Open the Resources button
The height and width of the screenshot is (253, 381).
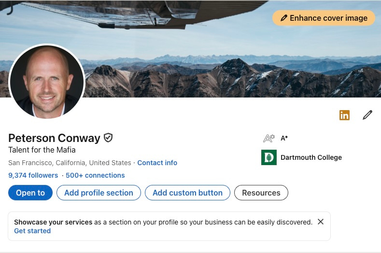(261, 193)
